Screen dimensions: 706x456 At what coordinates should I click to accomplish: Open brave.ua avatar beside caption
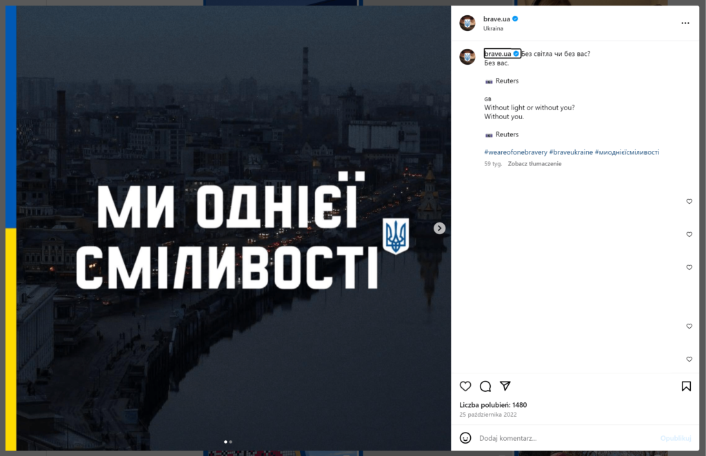[467, 57]
